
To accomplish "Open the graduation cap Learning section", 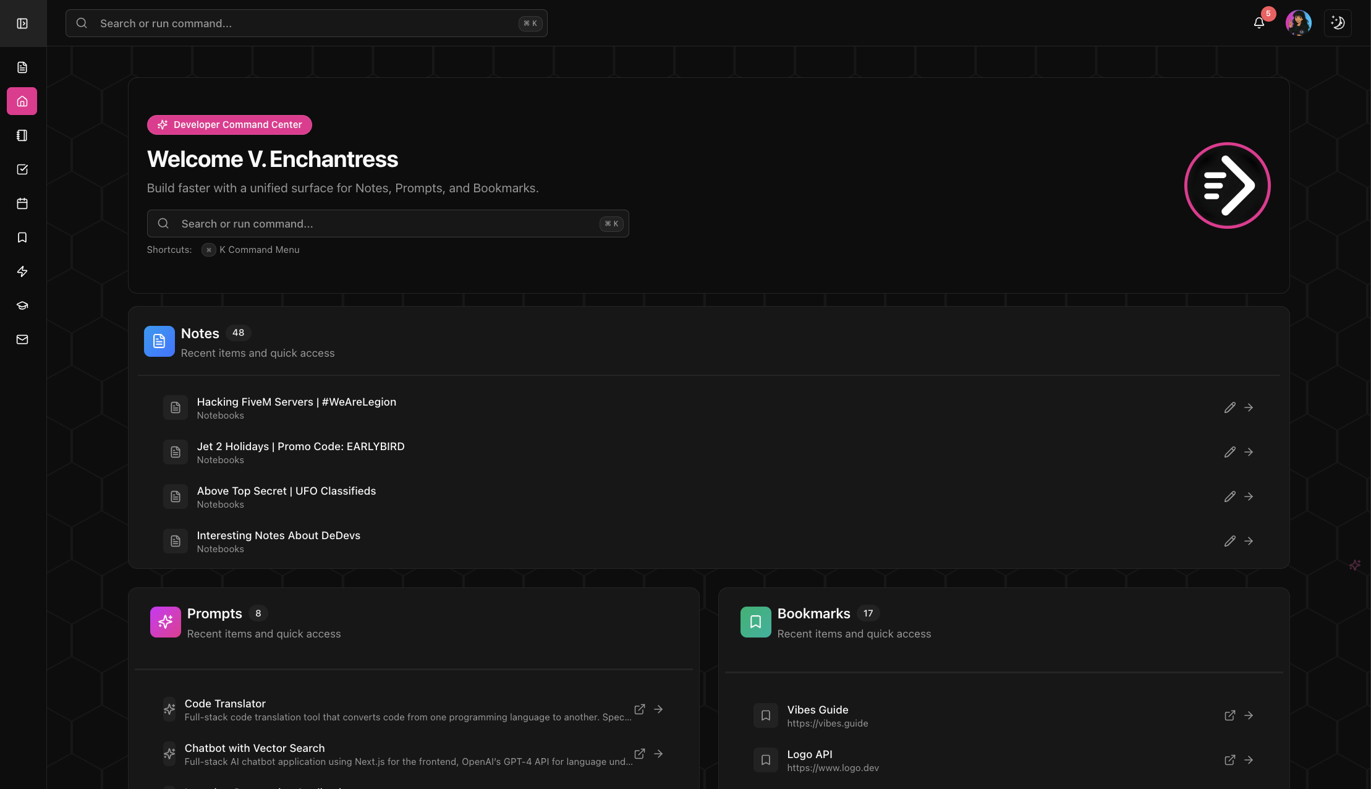I will click(22, 305).
